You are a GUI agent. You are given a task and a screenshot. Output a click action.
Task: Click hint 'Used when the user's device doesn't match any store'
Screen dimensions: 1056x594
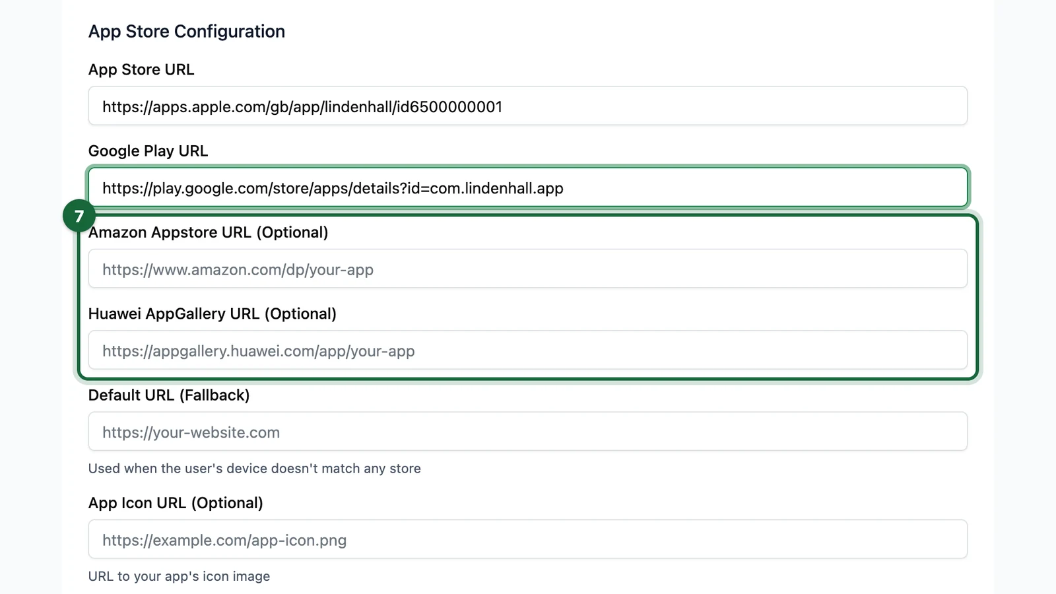(x=255, y=468)
